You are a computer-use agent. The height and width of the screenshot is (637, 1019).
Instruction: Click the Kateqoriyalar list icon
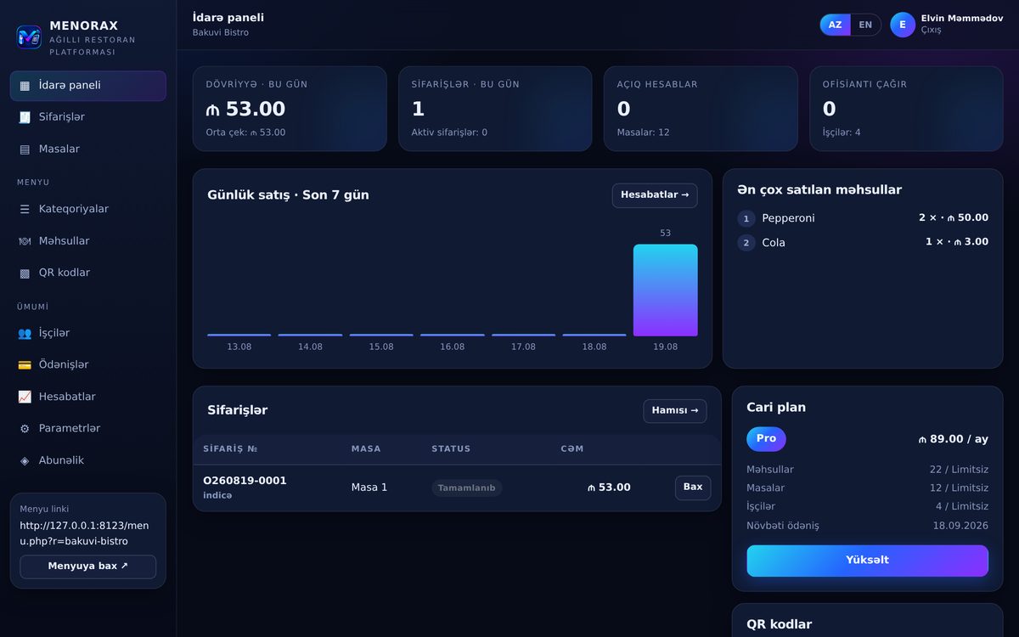25,209
